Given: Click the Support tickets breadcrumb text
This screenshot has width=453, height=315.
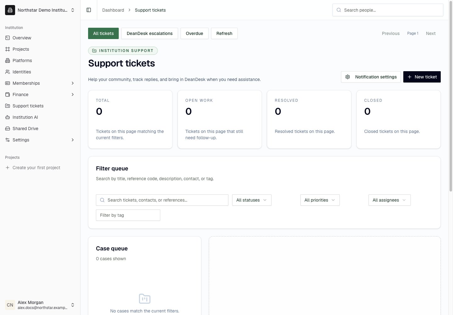Looking at the screenshot, I should point(150,10).
